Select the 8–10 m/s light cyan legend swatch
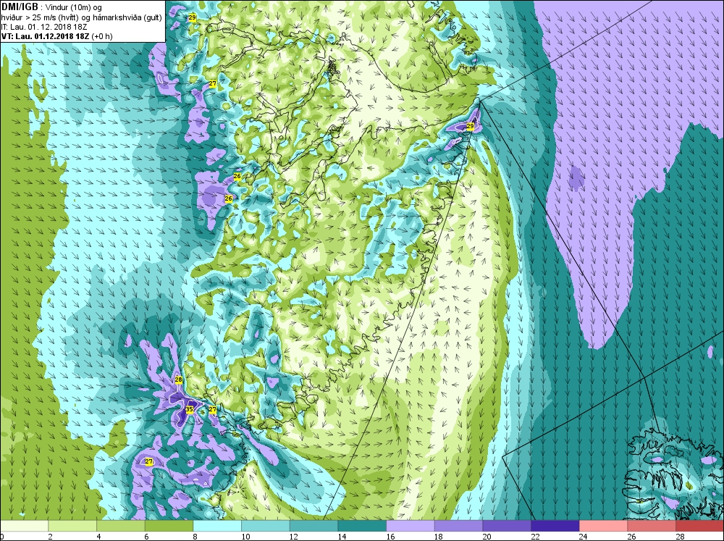The image size is (724, 541). click(217, 527)
